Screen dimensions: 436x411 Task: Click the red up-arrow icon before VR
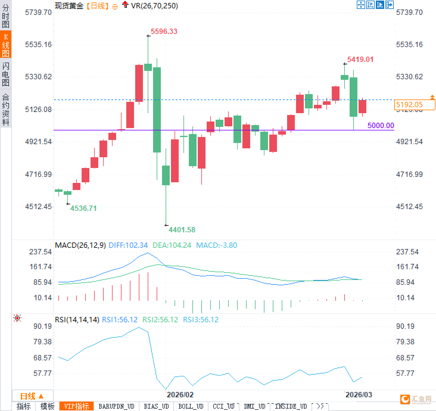point(125,5)
